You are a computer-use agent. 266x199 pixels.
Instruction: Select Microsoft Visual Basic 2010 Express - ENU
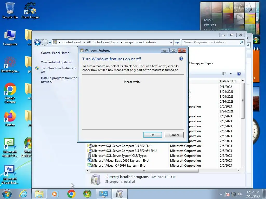click(120, 161)
